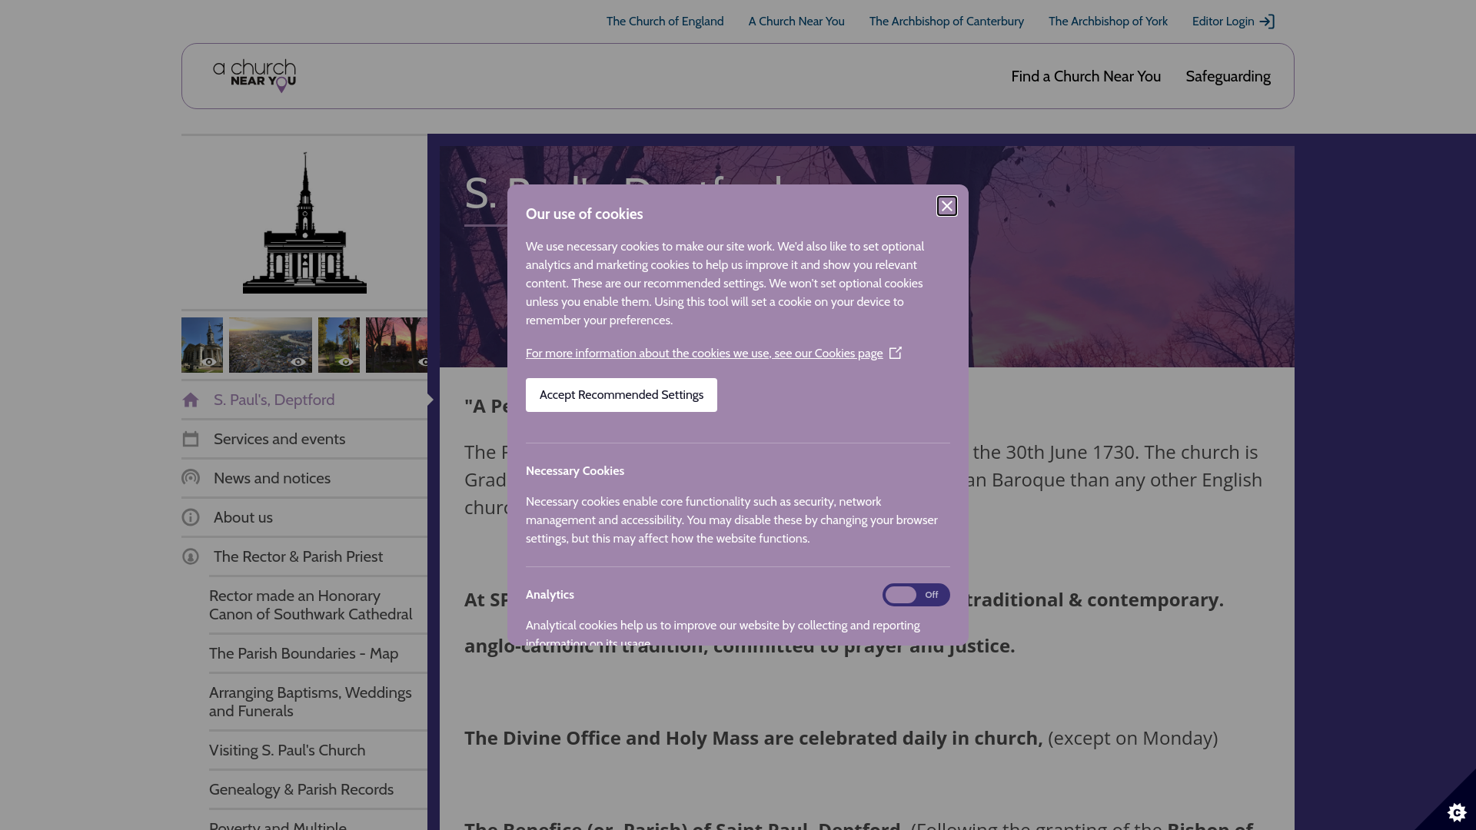Click the calendar icon for Services and events

[x=191, y=439]
